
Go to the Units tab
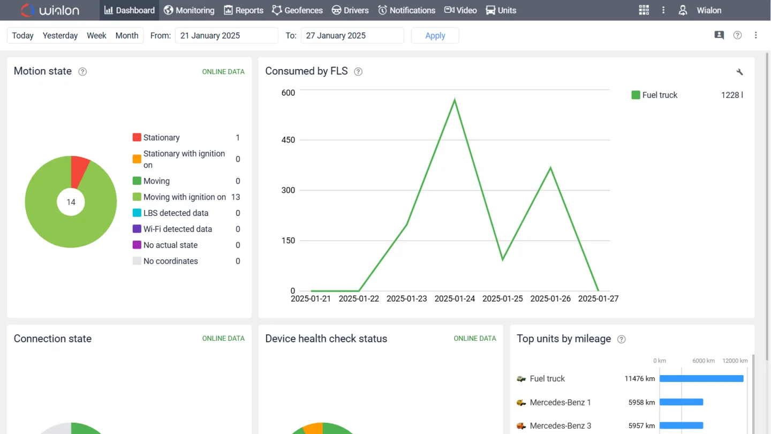pyautogui.click(x=501, y=10)
